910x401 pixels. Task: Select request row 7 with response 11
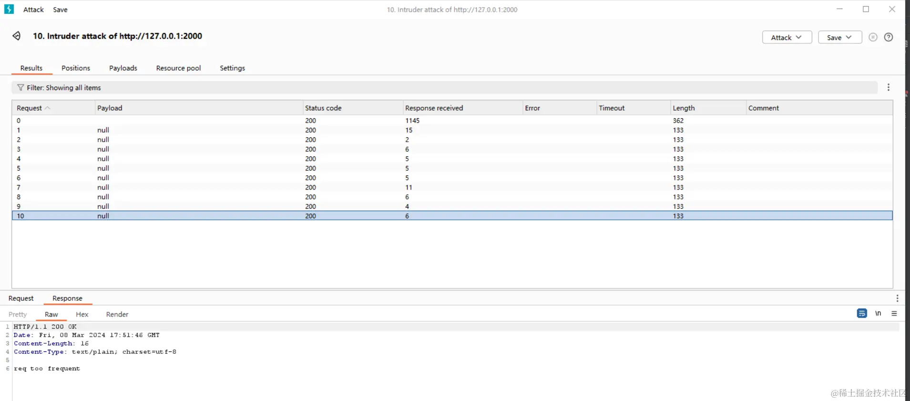[x=452, y=187]
